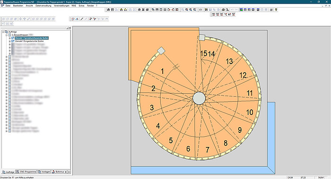Screen dimensions: 331x179
Task: Open the Extras menu
Action: pyautogui.click(x=81, y=6)
